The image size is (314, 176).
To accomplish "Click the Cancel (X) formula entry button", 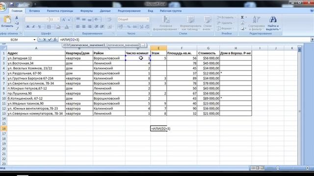I will click(x=45, y=40).
